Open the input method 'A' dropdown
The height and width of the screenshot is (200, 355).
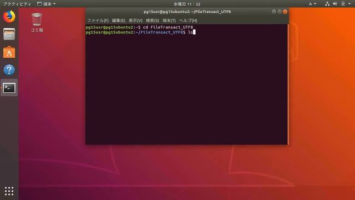coord(312,4)
